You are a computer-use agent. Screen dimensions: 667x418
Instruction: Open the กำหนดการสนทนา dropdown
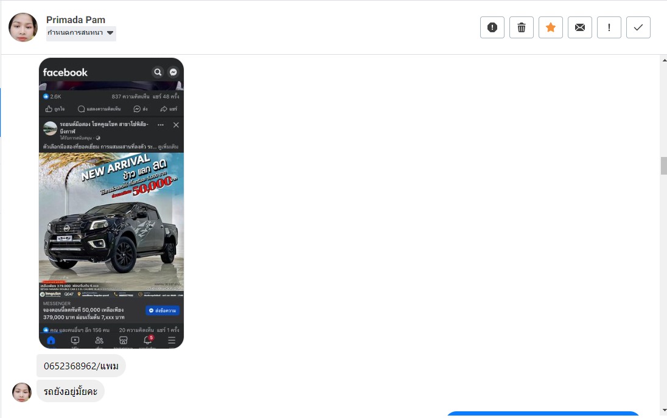[x=81, y=33]
